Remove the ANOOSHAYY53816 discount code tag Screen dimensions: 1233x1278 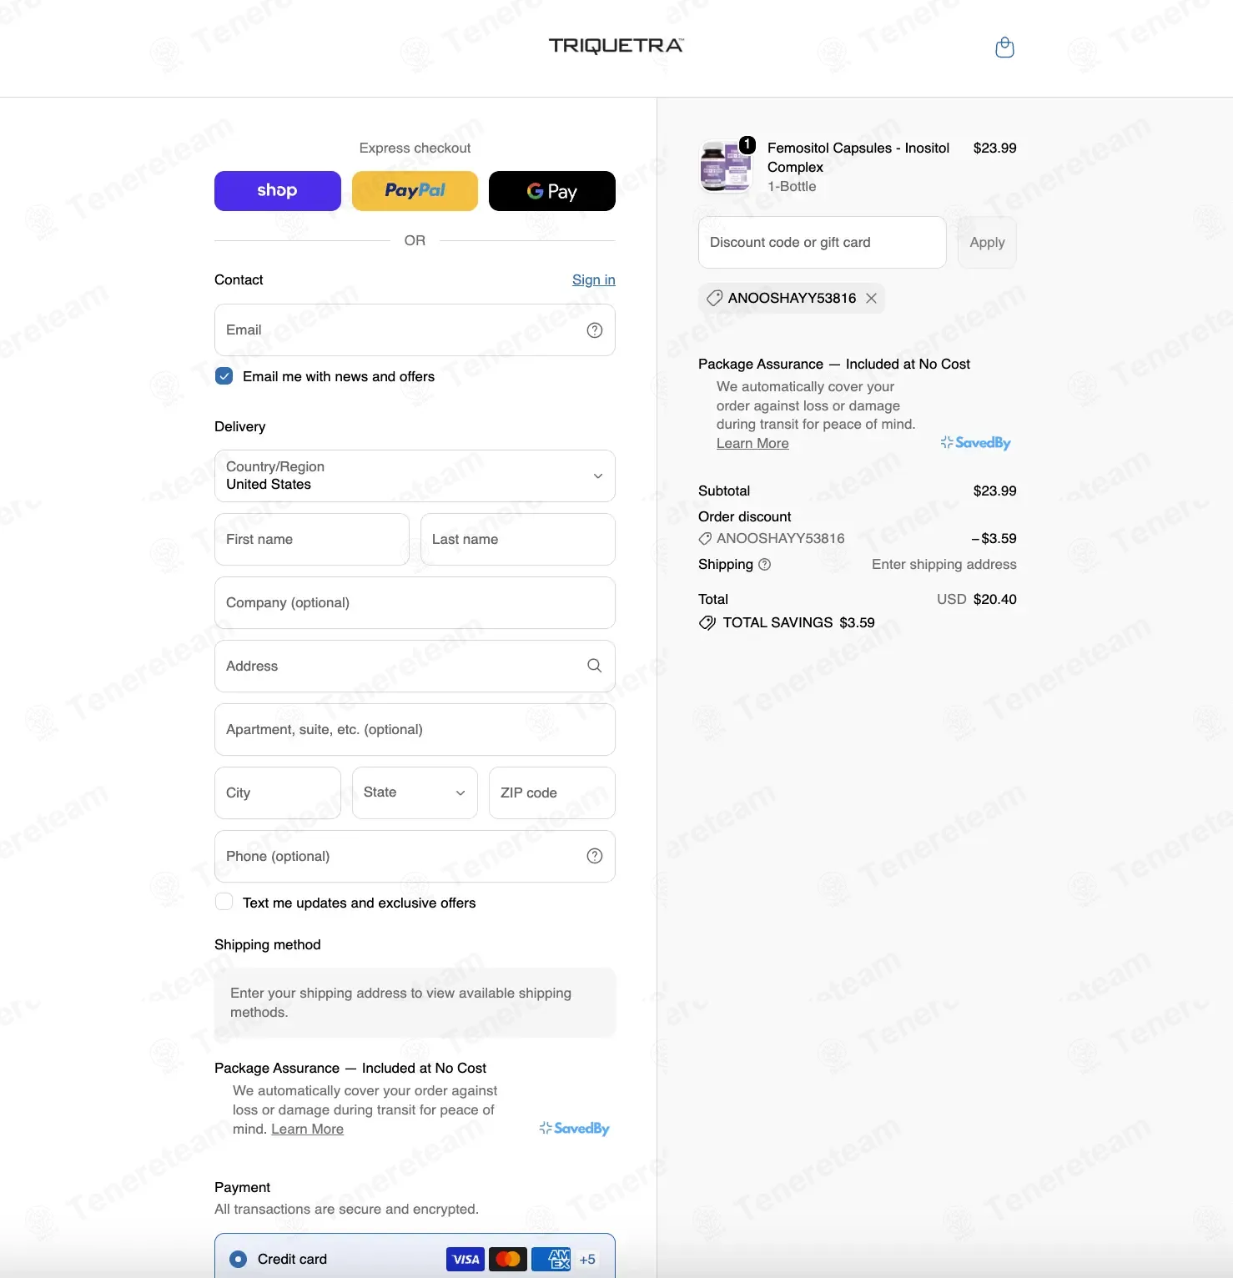point(871,299)
